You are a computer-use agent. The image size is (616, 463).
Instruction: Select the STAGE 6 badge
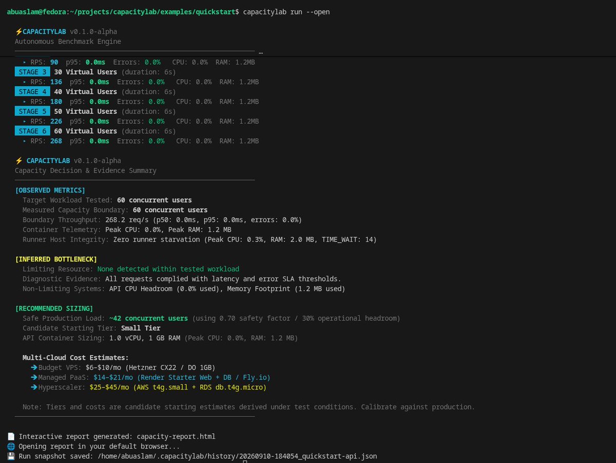pos(32,131)
